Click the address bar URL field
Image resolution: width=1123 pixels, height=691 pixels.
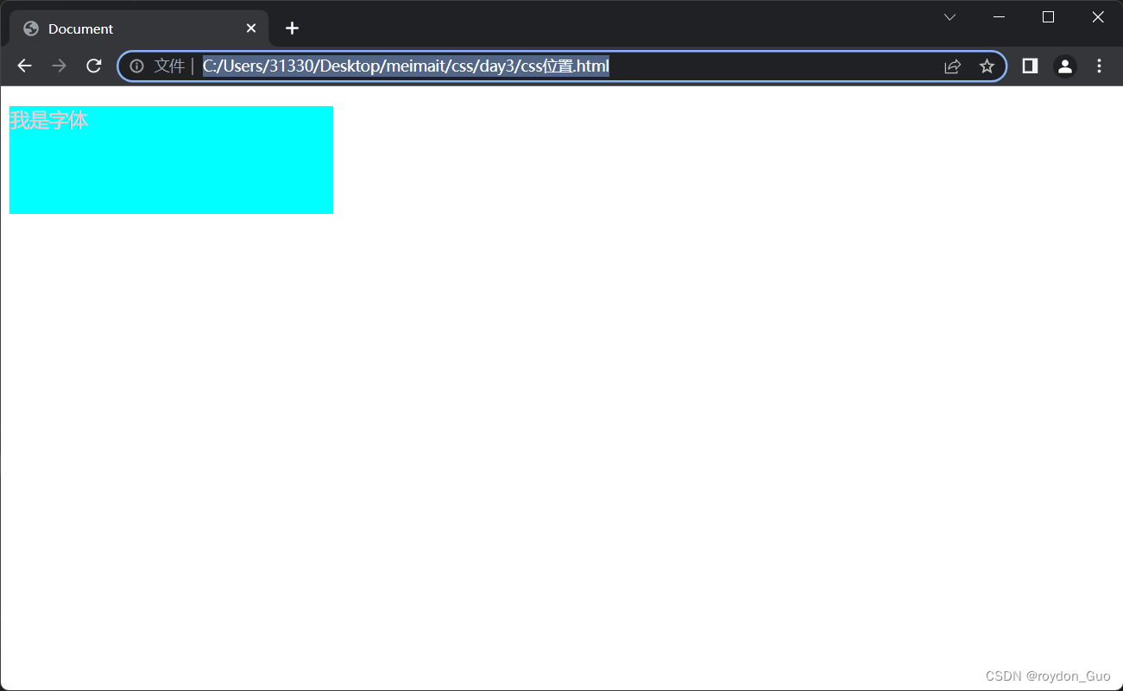[561, 66]
